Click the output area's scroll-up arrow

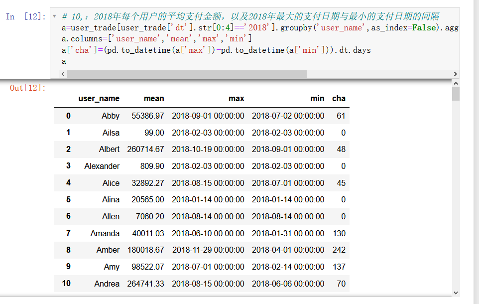456,83
